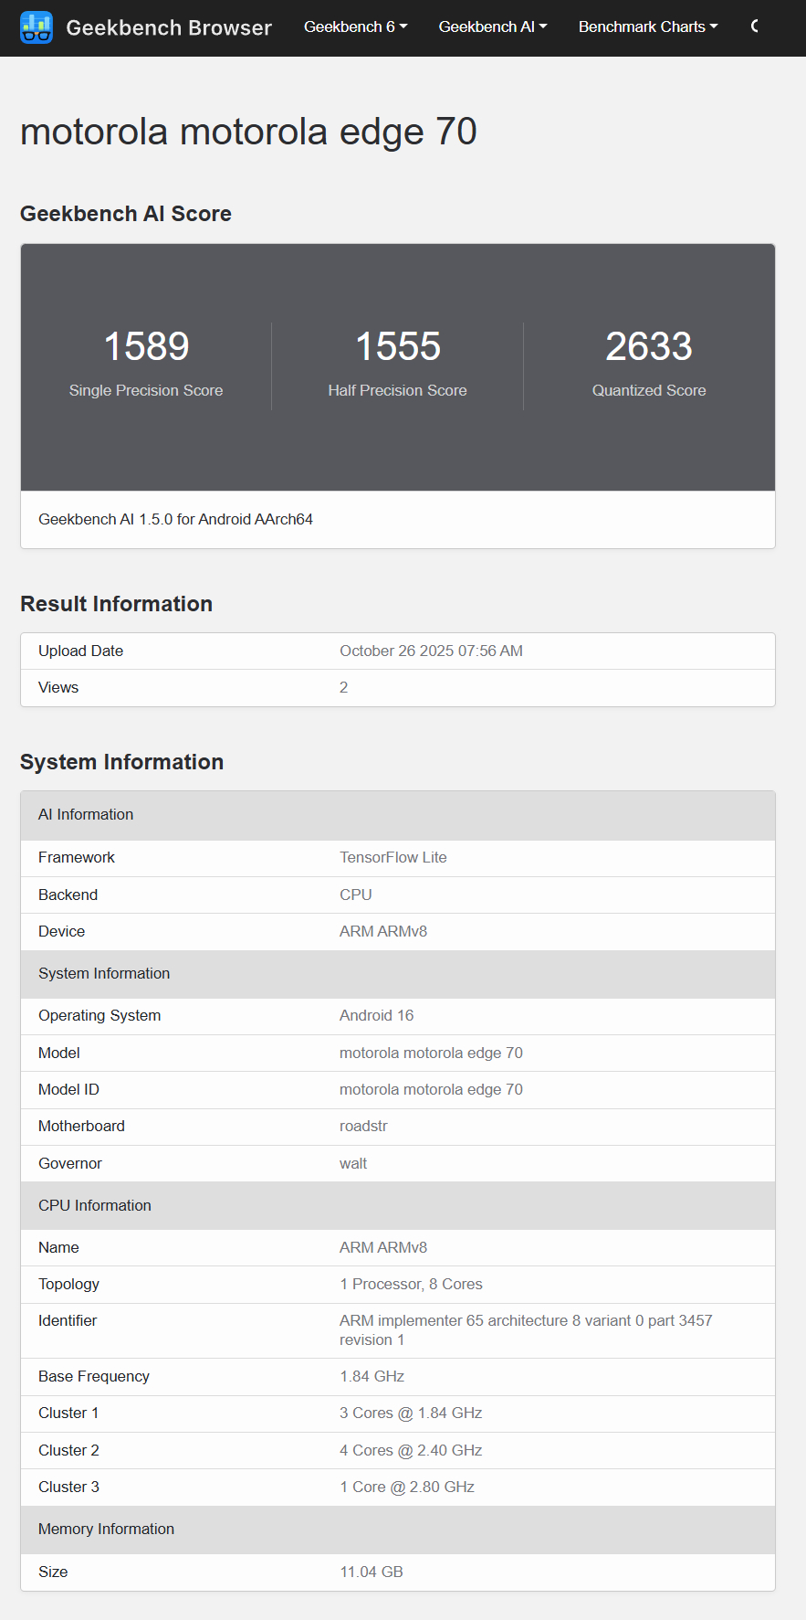
Task: Select the memory size 11.04 GB value
Action: [x=372, y=1572]
